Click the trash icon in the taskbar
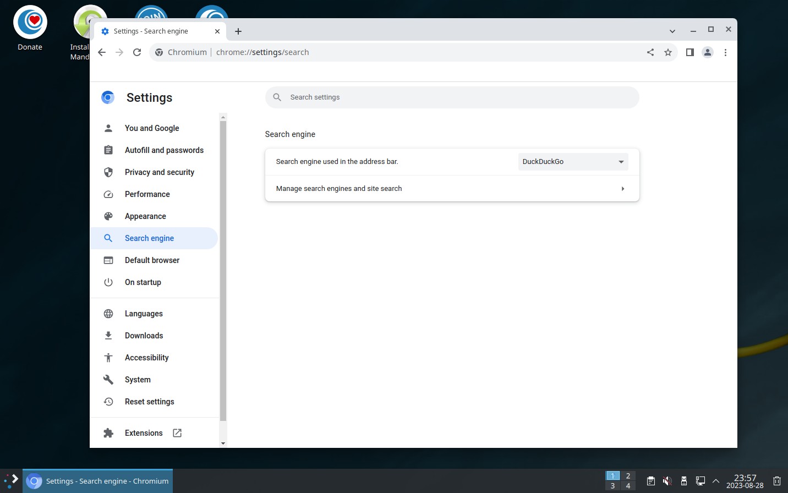The width and height of the screenshot is (788, 493). 777,481
